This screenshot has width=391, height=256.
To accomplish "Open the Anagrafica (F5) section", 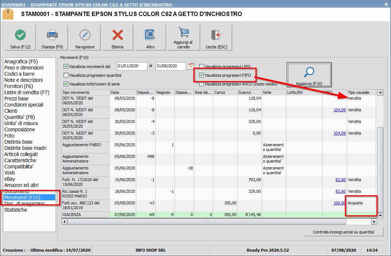I will 21,61.
